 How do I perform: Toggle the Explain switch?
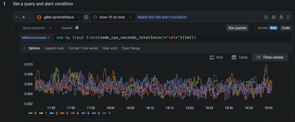click(78, 28)
